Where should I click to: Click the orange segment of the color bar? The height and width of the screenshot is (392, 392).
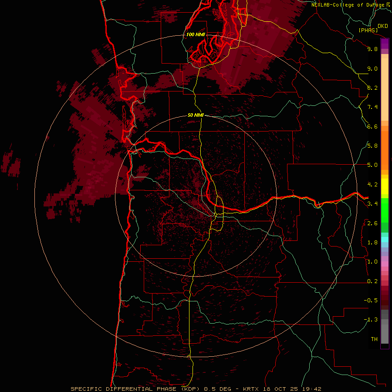[385, 150]
